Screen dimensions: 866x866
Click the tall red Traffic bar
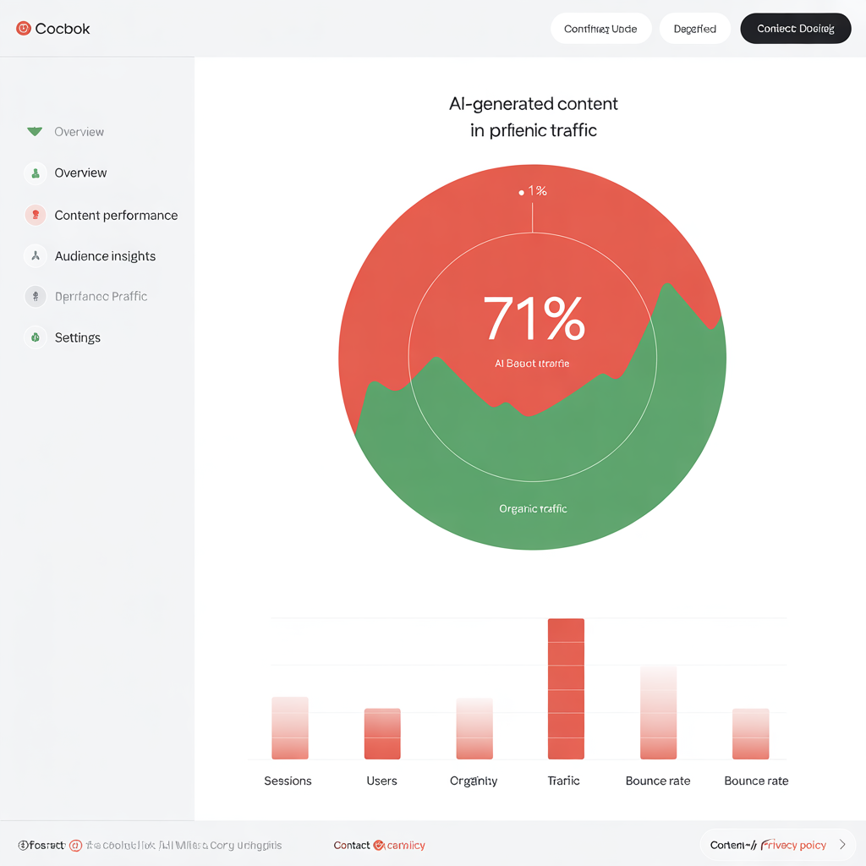[x=566, y=688]
